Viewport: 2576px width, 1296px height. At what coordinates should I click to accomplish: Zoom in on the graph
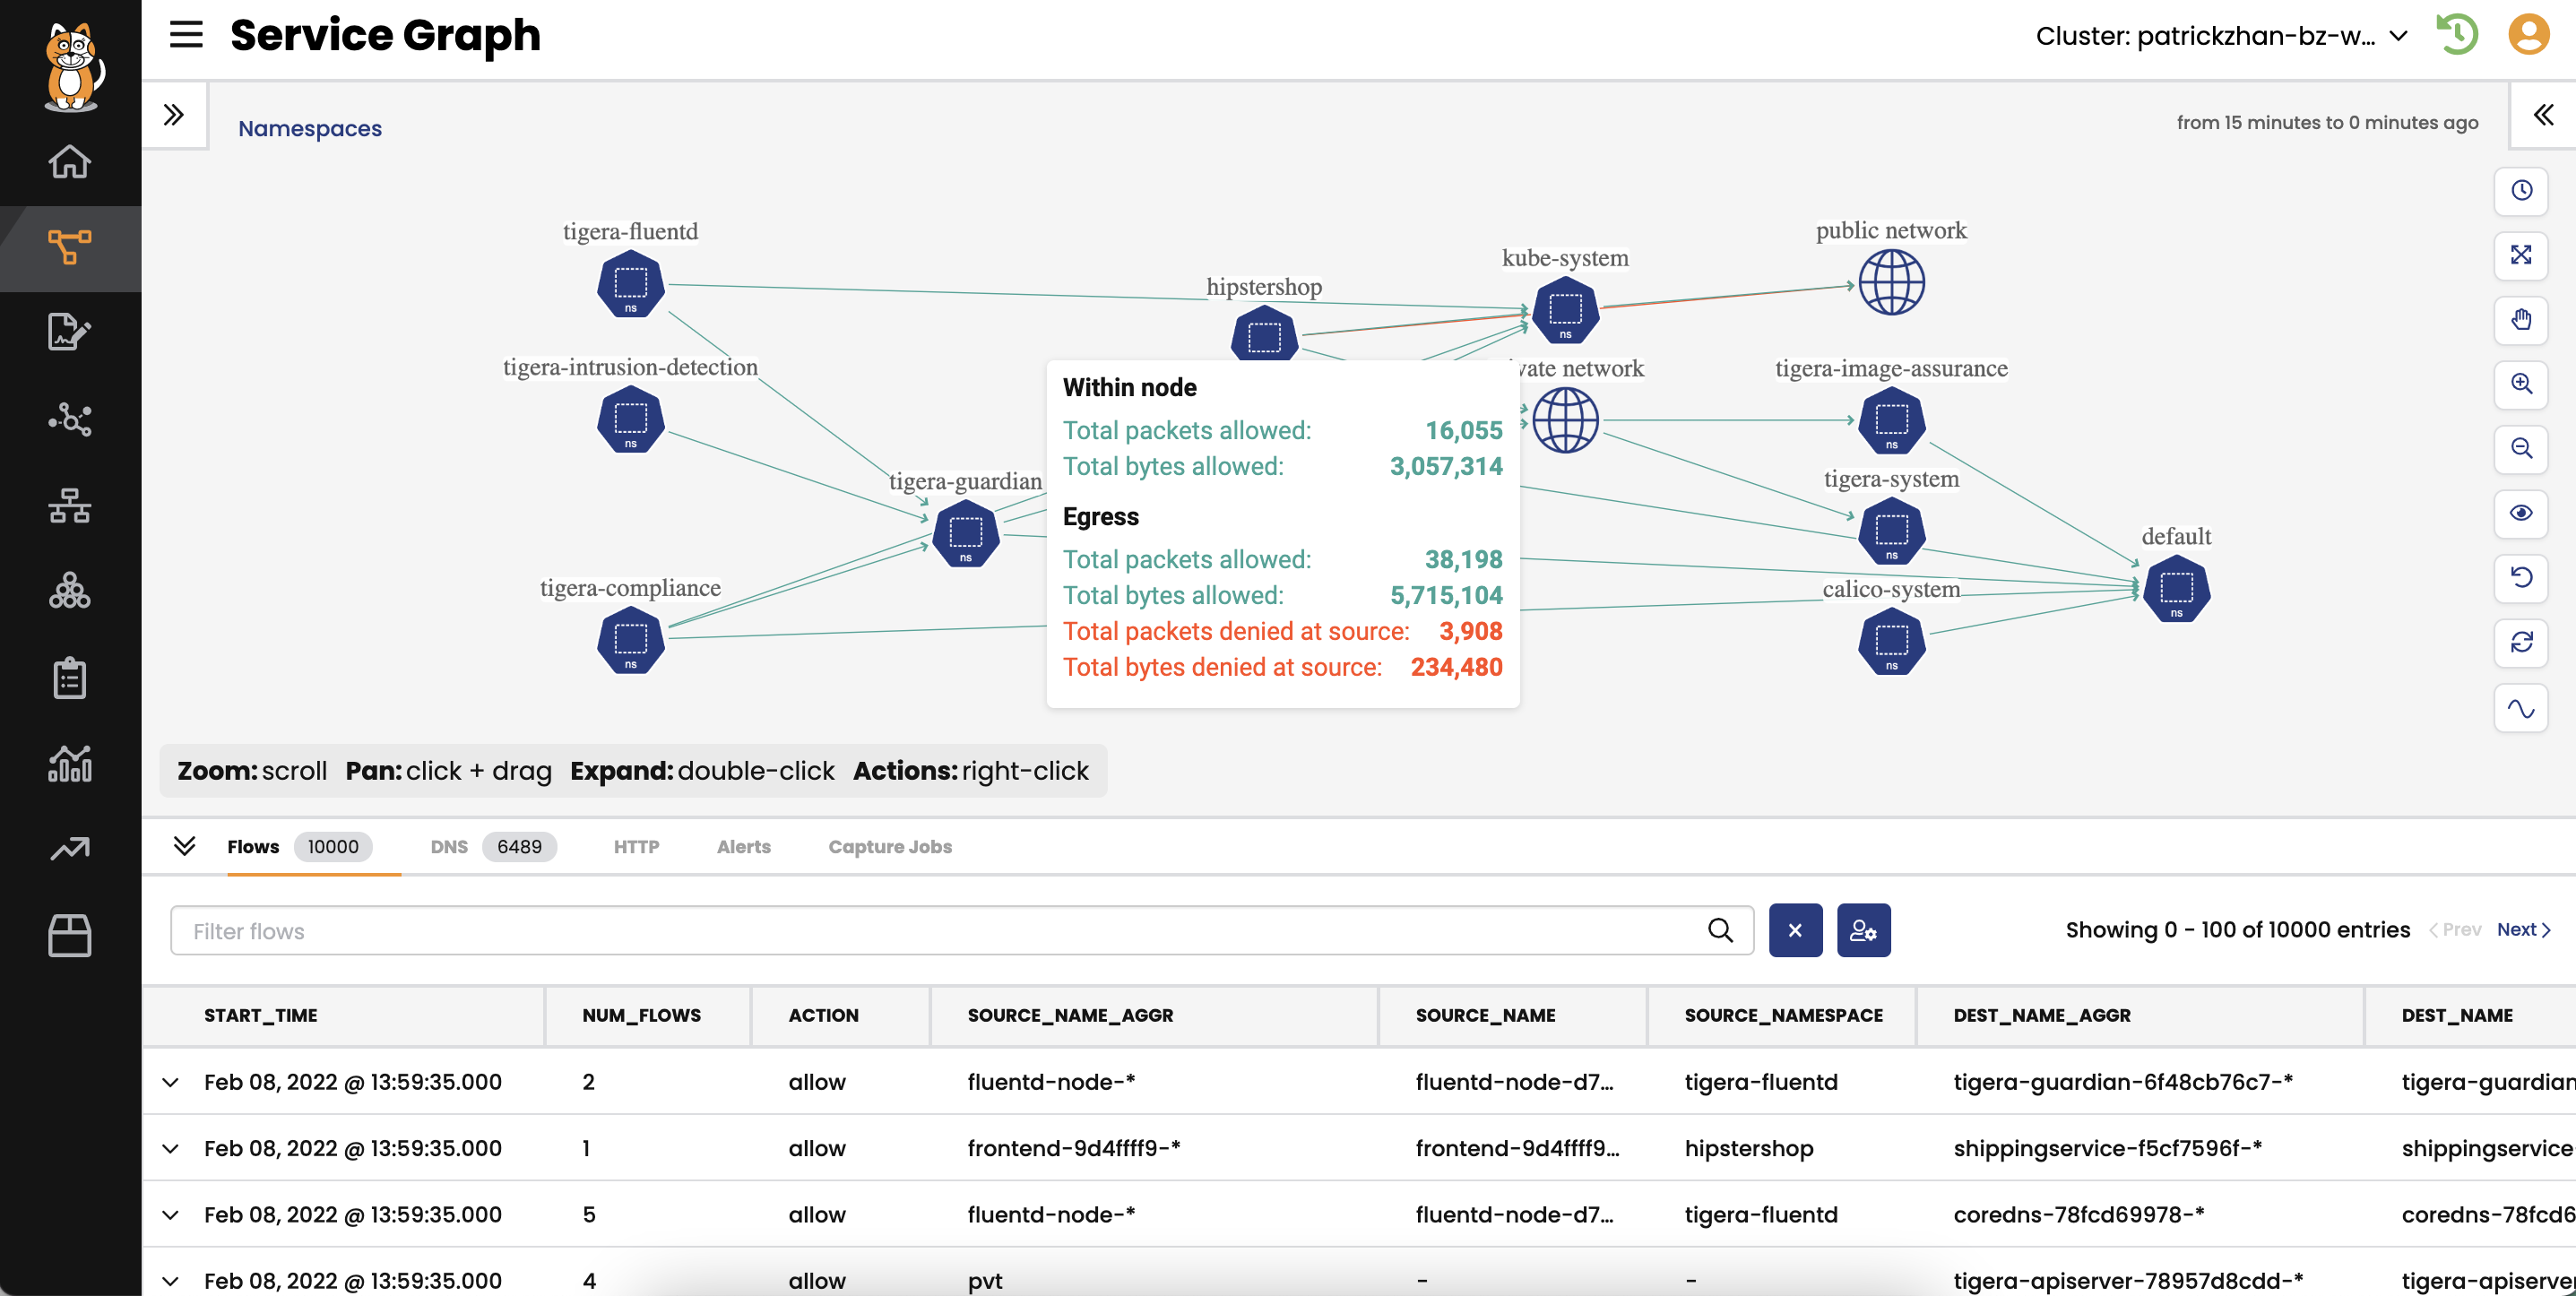(2521, 384)
